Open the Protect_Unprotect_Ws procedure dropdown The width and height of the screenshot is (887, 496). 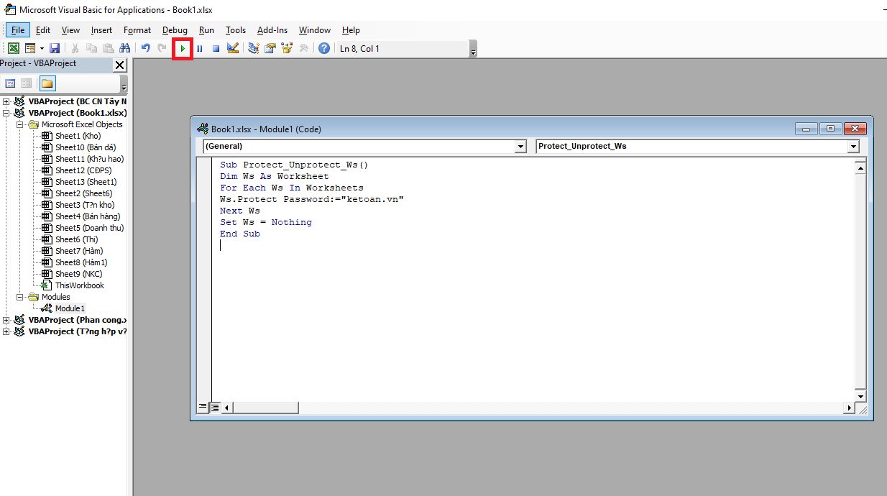pyautogui.click(x=853, y=147)
